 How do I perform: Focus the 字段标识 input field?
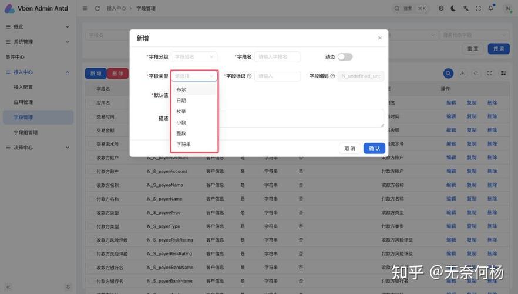coord(277,76)
